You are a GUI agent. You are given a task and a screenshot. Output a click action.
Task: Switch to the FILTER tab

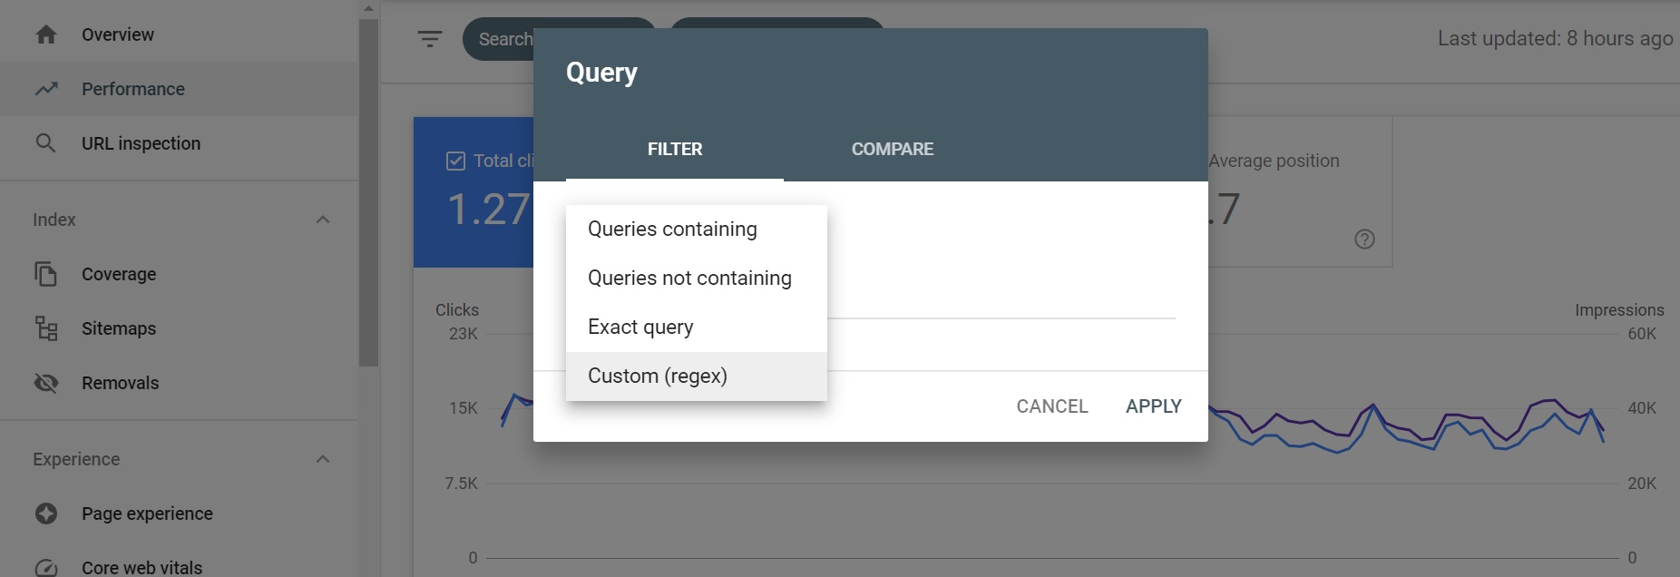click(675, 150)
